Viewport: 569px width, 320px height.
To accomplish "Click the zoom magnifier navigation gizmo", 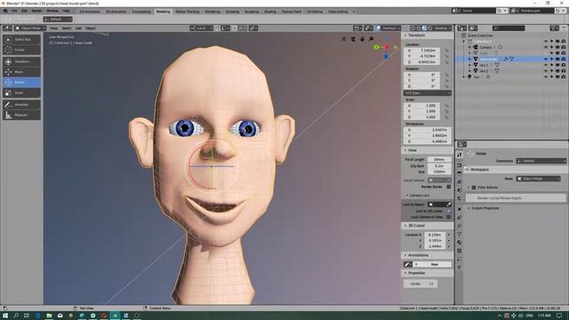I will click(372, 39).
